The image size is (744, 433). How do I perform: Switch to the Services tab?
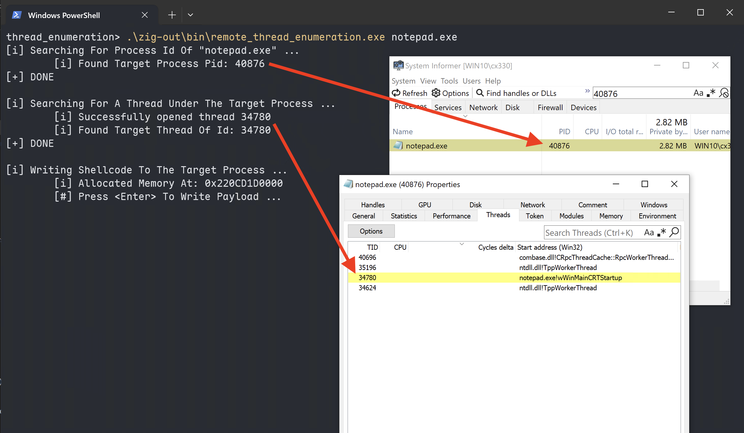click(448, 108)
